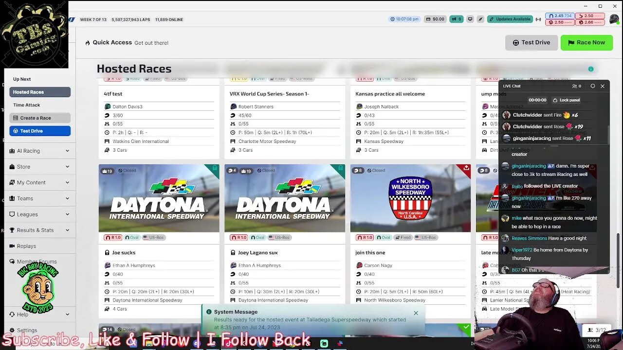The height and width of the screenshot is (350, 623).
Task: Expand the Help menu
Action: point(40,315)
